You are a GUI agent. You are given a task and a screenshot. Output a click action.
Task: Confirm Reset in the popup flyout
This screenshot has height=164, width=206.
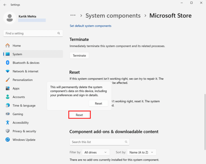pos(99,104)
